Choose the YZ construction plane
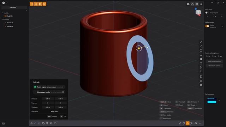The width and height of the screenshot is (226, 127). (x=214, y=56)
